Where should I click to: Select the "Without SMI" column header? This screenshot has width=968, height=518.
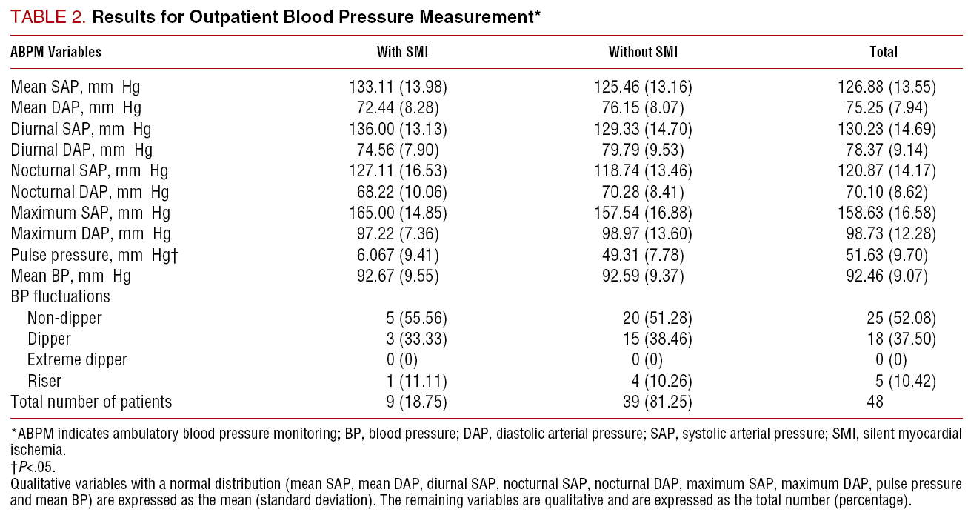[643, 52]
